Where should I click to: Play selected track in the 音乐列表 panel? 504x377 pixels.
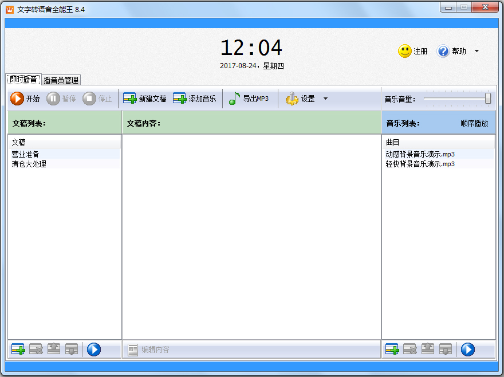click(468, 349)
